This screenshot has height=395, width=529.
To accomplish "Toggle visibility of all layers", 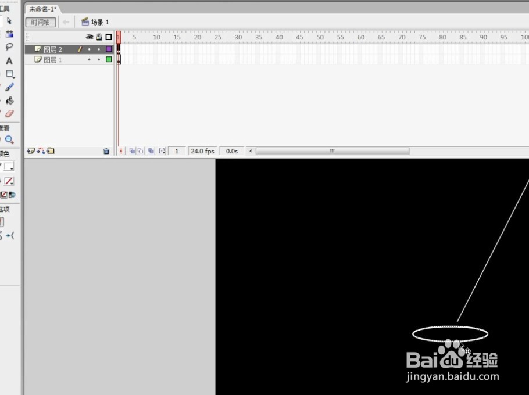I will (90, 37).
